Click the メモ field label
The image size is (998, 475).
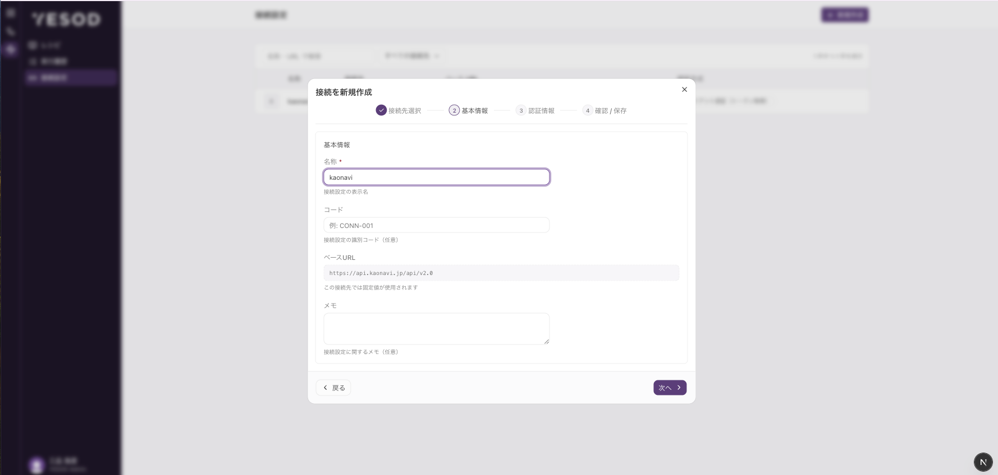[330, 306]
